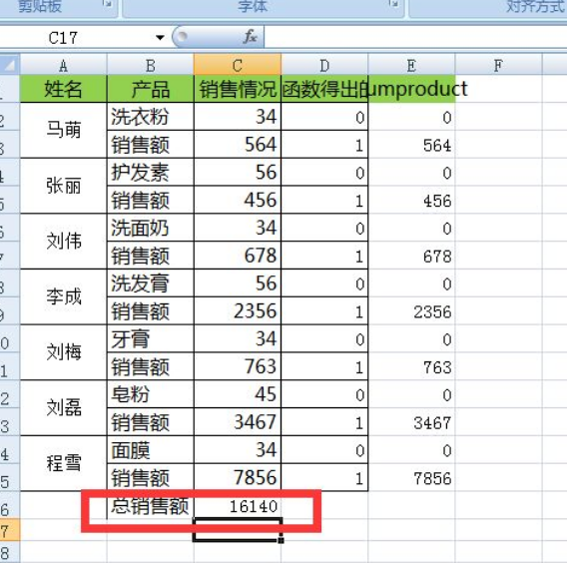
Task: Select column C header
Action: coord(238,65)
